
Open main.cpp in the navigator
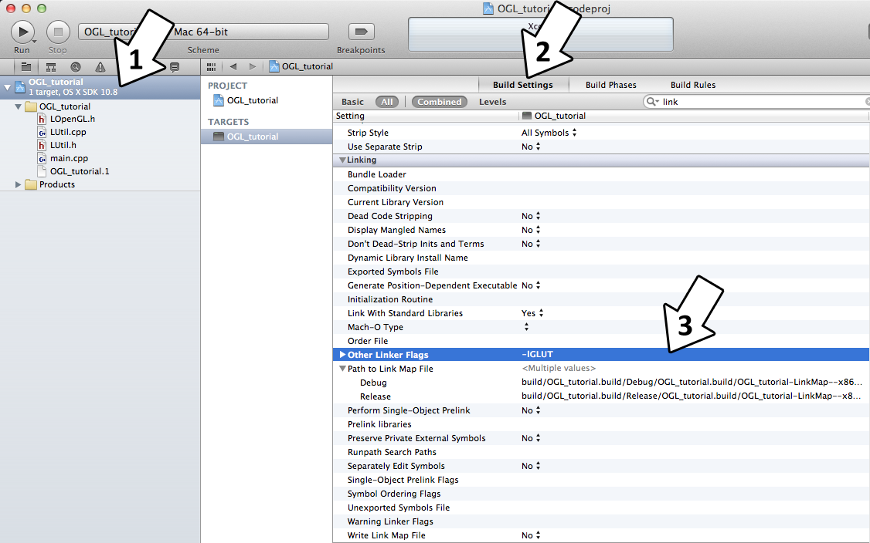click(x=69, y=158)
